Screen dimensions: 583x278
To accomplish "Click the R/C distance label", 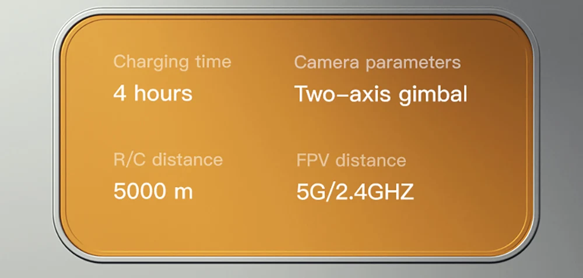I will point(168,160).
